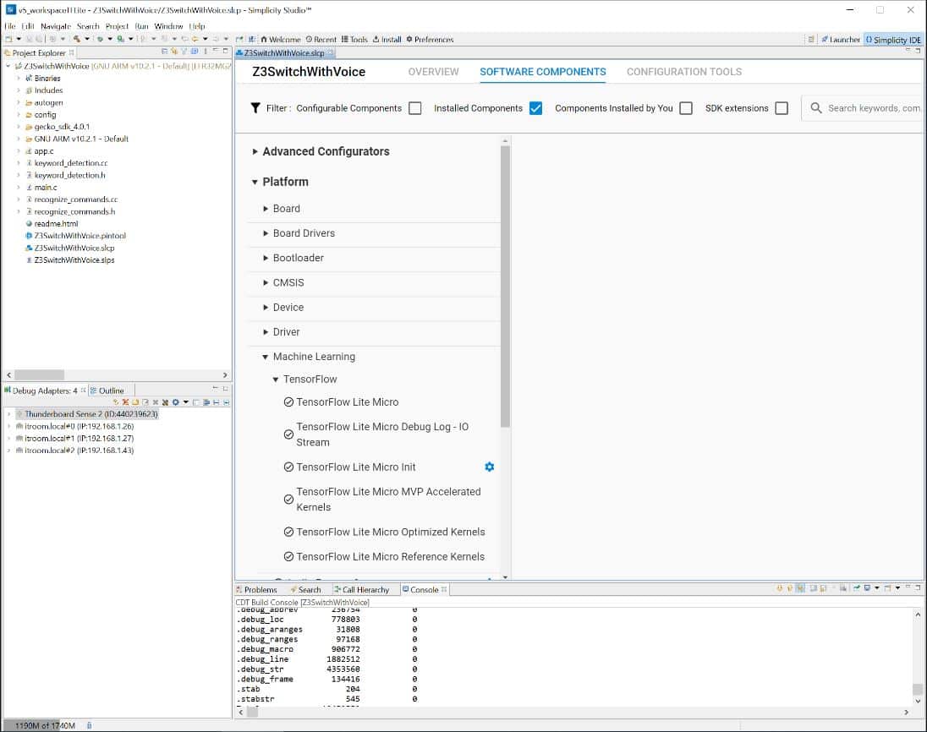Select itroom.local#1 debug adapter
Image resolution: width=927 pixels, height=732 pixels.
[79, 439]
